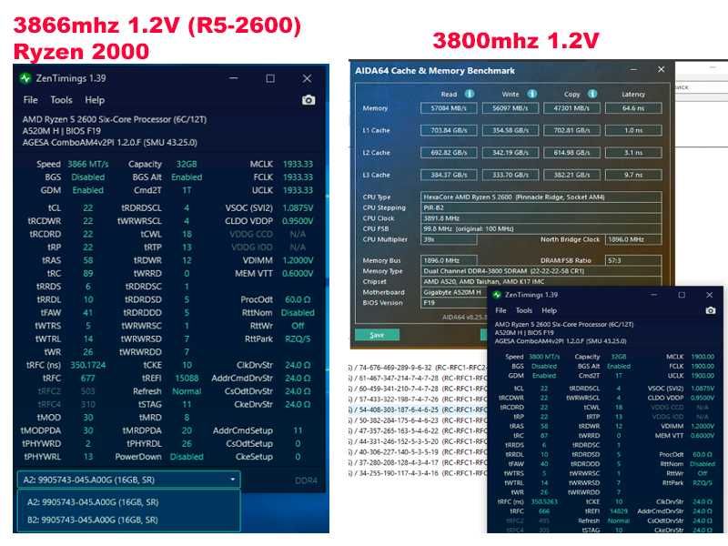Click the ProcOdt value 60.0 Ω in the 3866 MT/s window
Image resolution: width=728 pixels, height=546 pixels.
298,300
